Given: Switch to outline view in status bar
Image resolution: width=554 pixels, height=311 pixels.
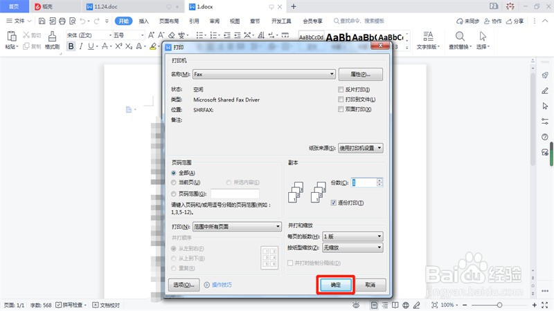Looking at the screenshot, I should [385, 305].
